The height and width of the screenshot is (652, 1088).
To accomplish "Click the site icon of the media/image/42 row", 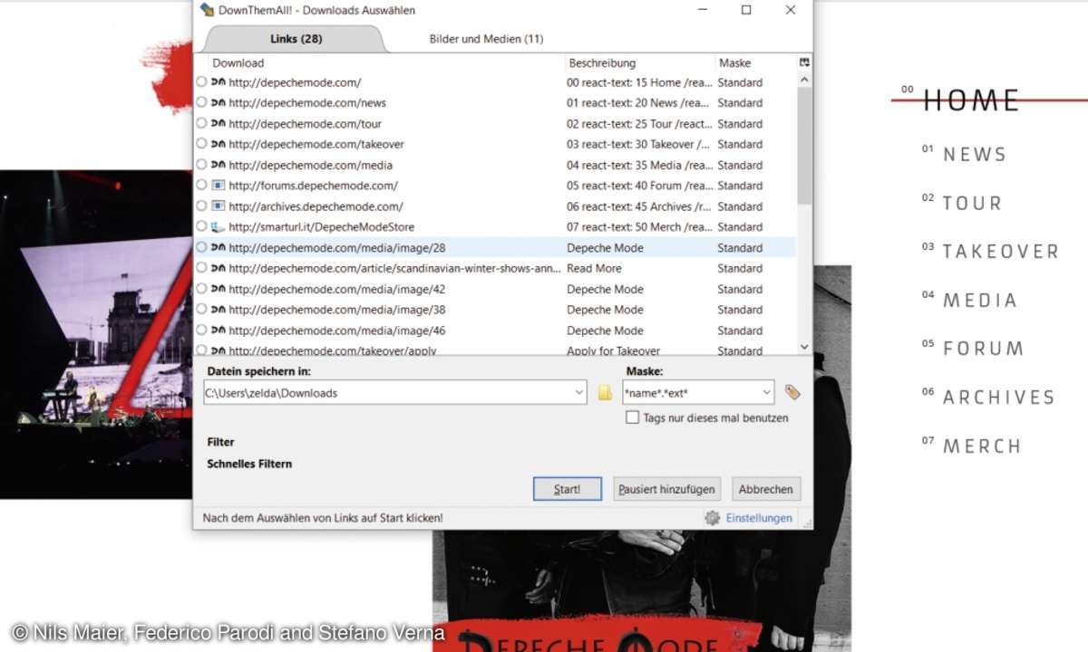I will pos(218,290).
